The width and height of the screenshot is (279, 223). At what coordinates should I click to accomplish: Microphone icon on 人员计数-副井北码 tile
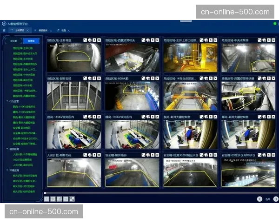(94, 155)
